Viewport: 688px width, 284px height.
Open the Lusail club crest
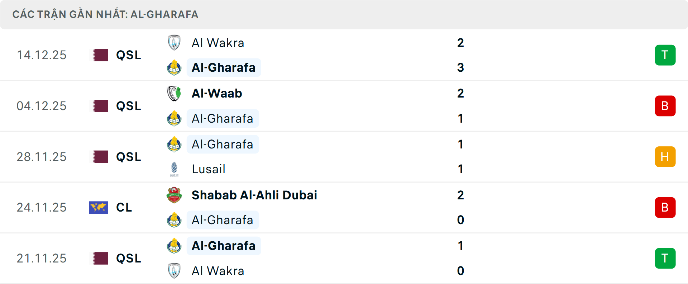(x=175, y=169)
